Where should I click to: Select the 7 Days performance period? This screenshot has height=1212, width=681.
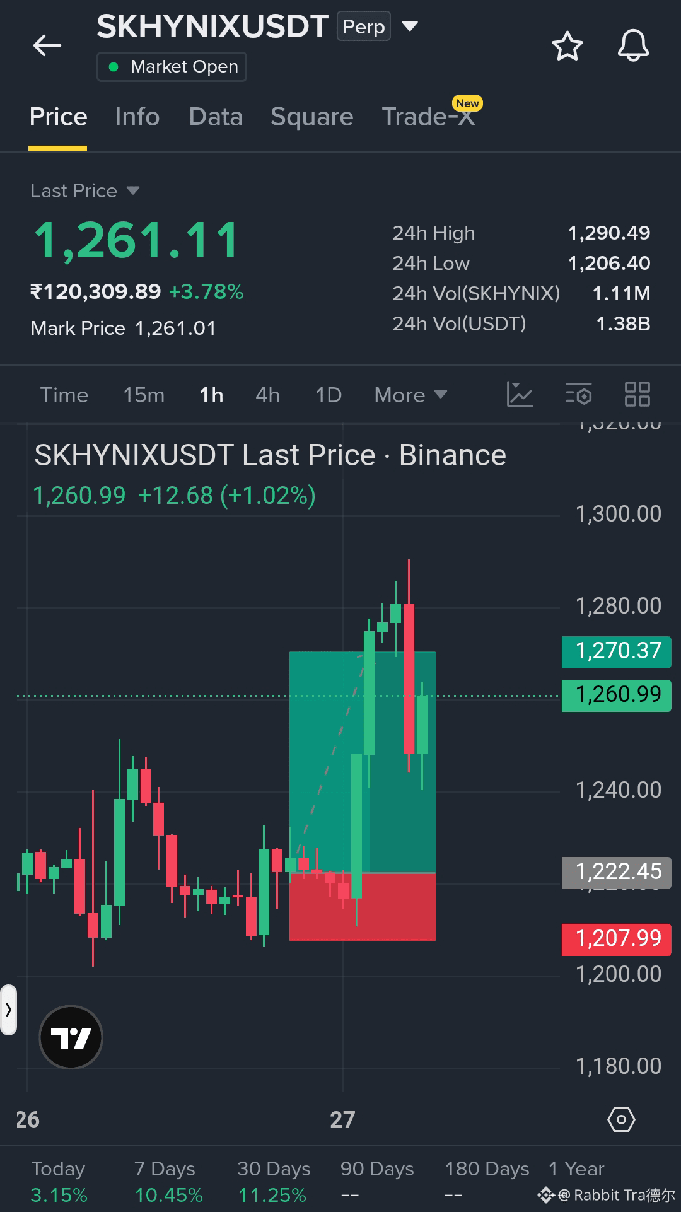coord(168,1181)
